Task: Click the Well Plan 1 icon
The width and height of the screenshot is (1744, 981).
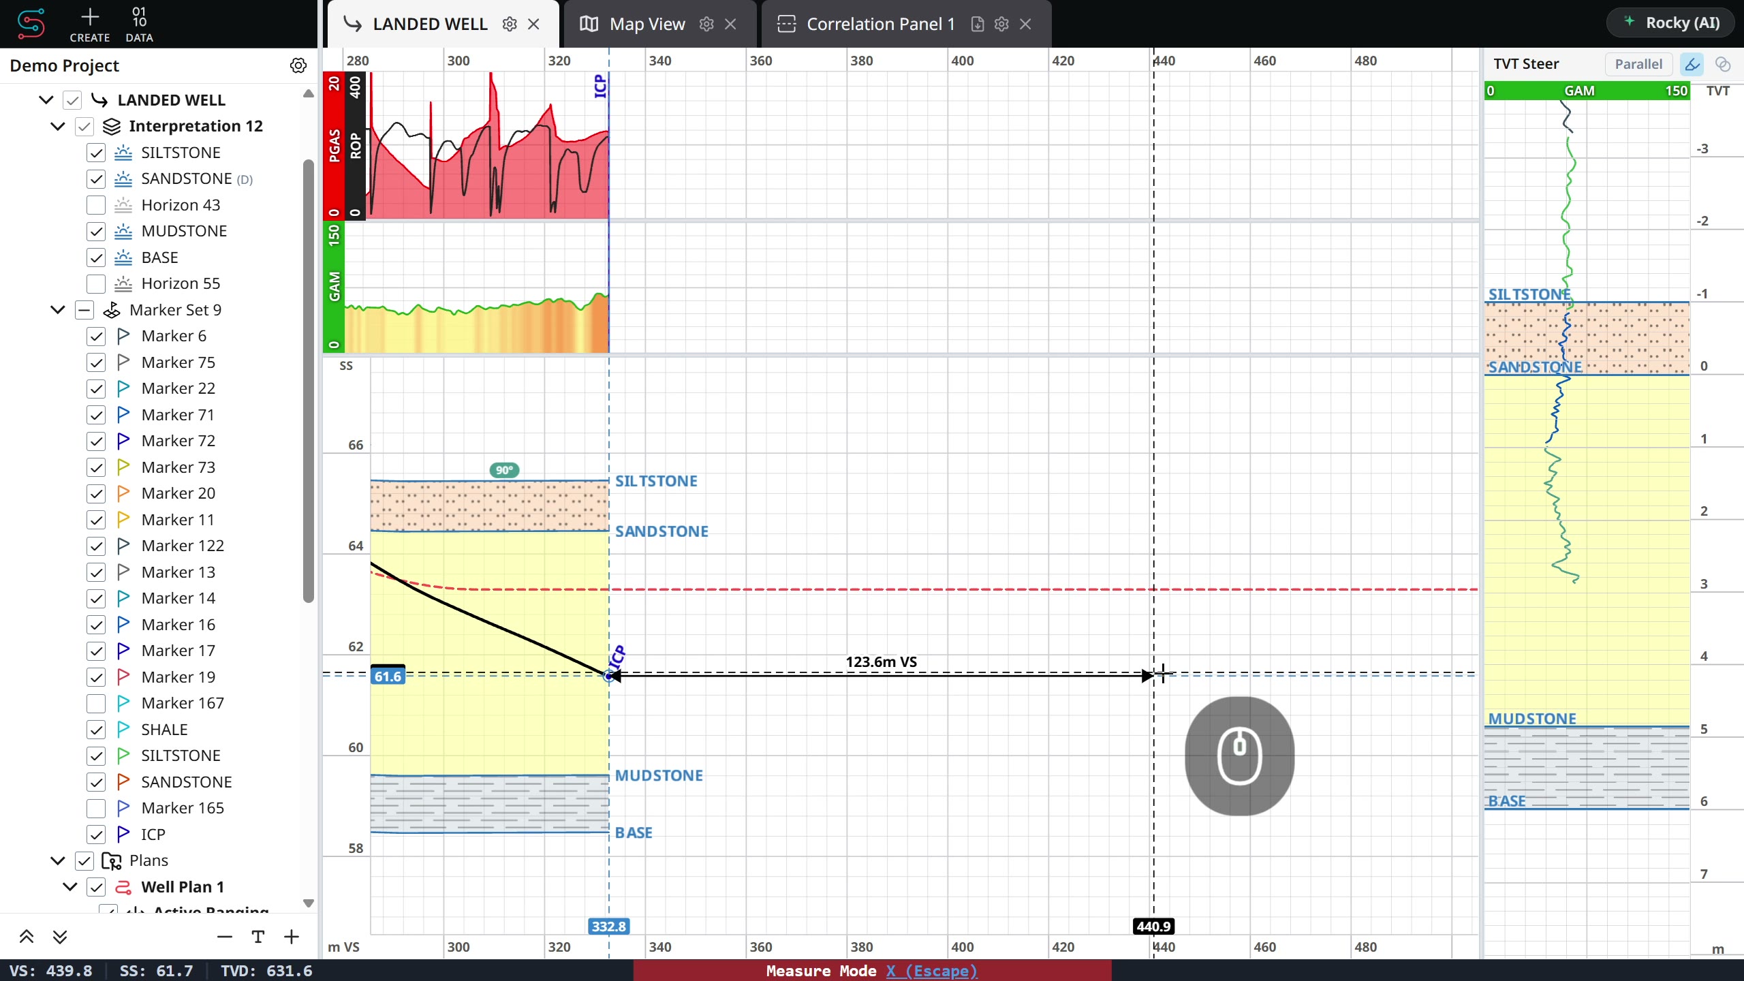Action: tap(123, 887)
